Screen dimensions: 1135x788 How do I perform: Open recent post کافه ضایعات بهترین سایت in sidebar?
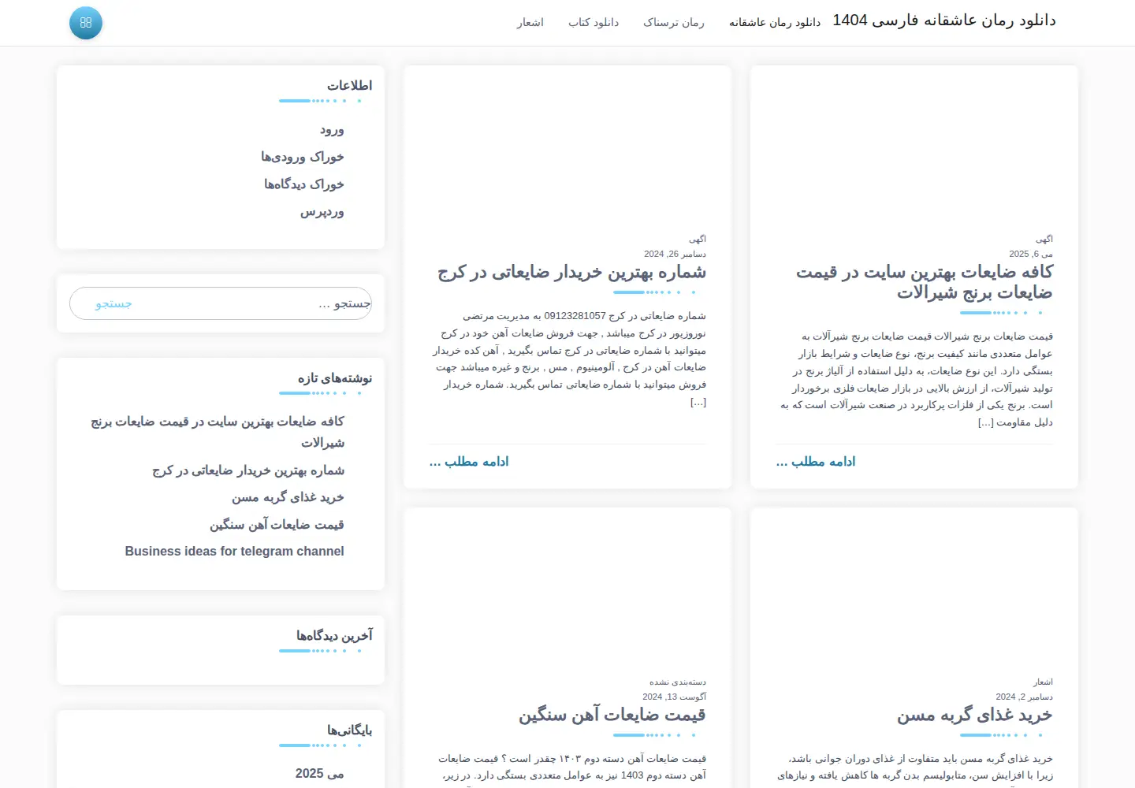pos(218,432)
